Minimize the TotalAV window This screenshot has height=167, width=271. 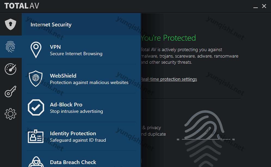pos(255,6)
